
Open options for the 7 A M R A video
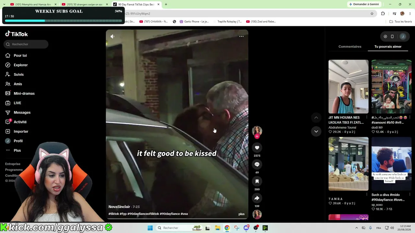[367, 195]
